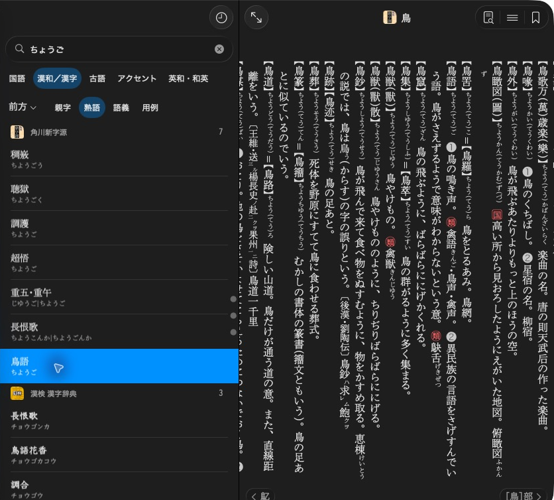Open the 前方 match-mode dropdown
Screen dimensions: 554x500
[x=23, y=107]
